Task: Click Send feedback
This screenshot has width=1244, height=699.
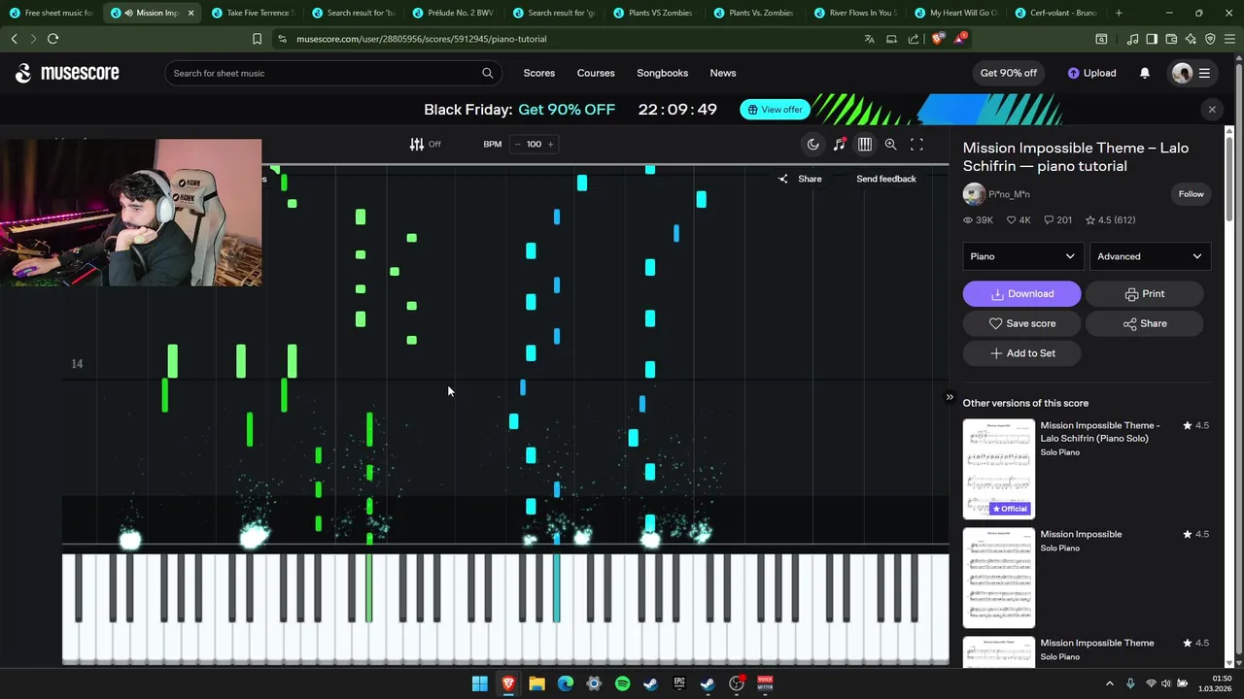Action: coord(886,179)
